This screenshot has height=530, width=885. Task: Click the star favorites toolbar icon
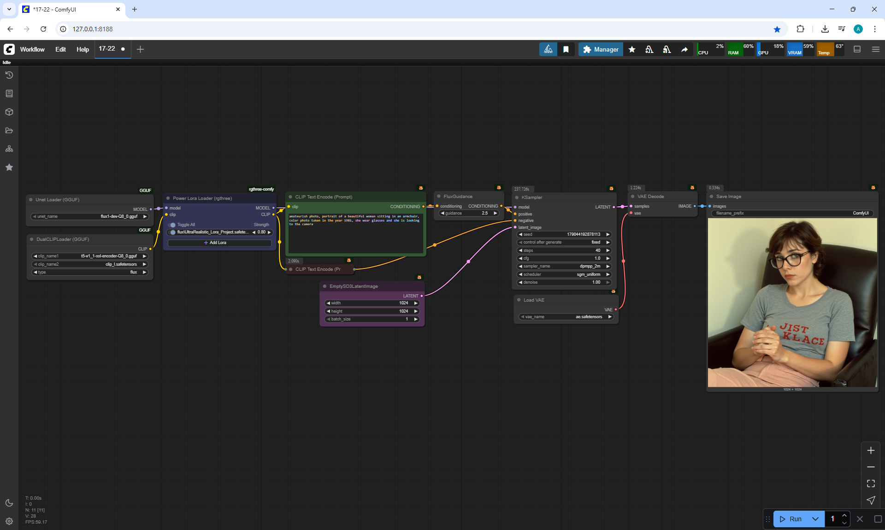[632, 49]
